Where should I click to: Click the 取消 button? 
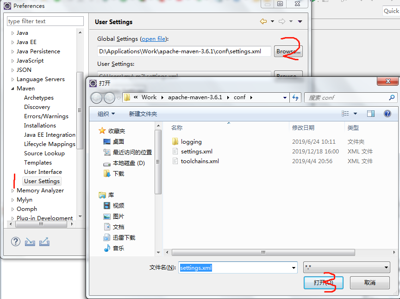click(369, 282)
